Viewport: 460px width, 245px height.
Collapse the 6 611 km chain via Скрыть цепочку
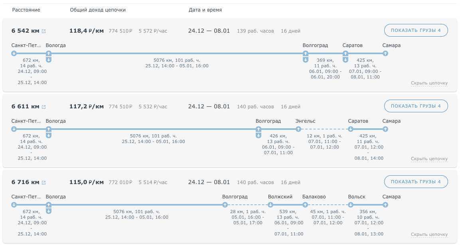pos(429,159)
